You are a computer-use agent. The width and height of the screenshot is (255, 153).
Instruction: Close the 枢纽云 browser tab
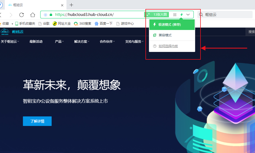tap(62, 5)
